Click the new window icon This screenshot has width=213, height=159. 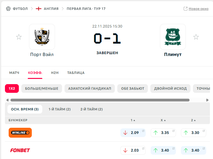click(186, 9)
